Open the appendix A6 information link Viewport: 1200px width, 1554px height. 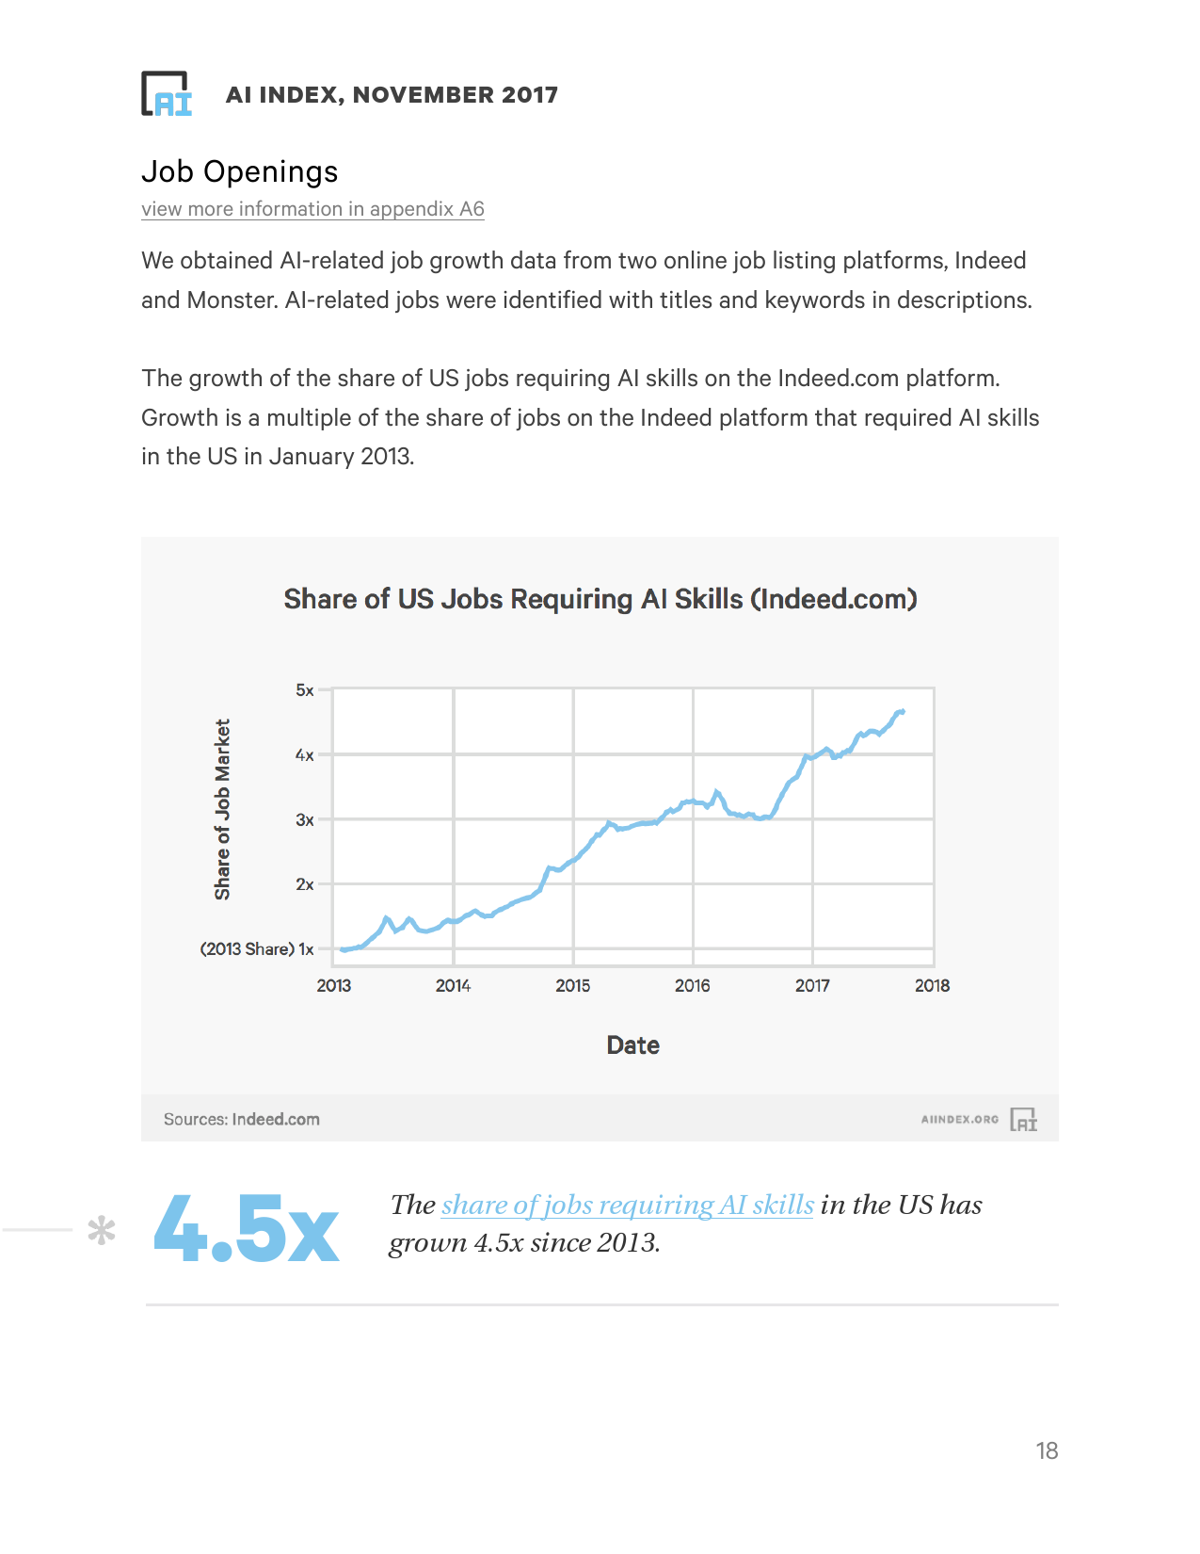pyautogui.click(x=312, y=209)
